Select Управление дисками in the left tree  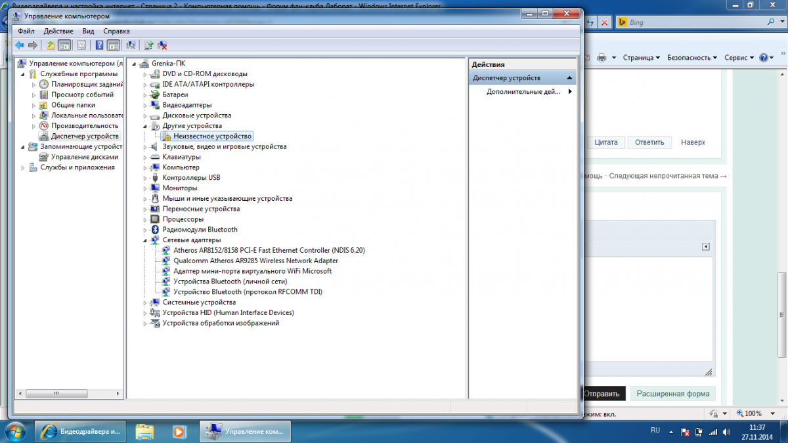click(x=85, y=157)
